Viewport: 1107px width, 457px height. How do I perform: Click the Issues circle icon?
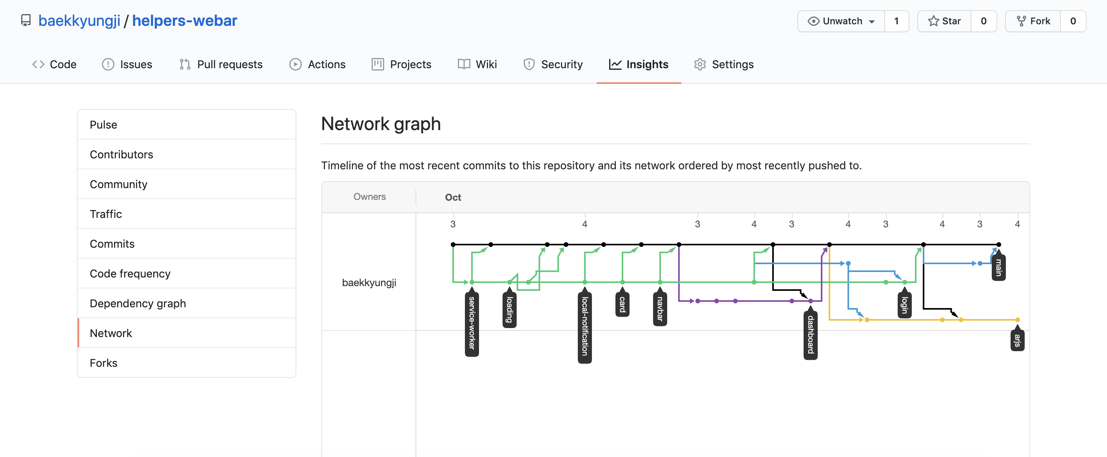click(108, 64)
